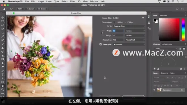
Task: Open the File menu
Action: [x=27, y=1]
